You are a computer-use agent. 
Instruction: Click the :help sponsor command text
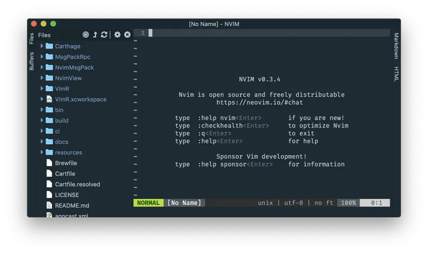coord(222,164)
